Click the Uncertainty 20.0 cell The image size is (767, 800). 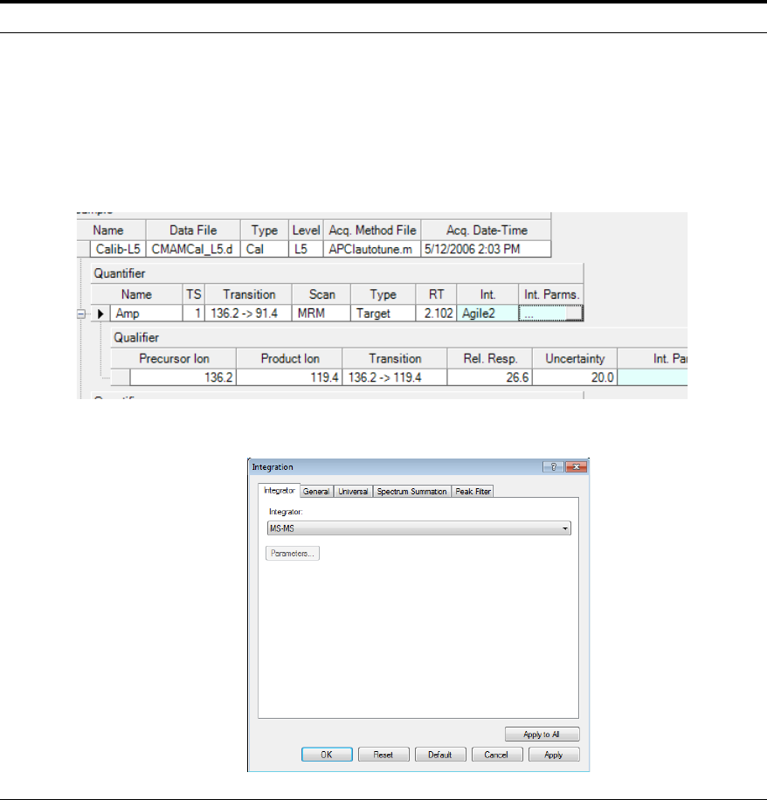(575, 377)
